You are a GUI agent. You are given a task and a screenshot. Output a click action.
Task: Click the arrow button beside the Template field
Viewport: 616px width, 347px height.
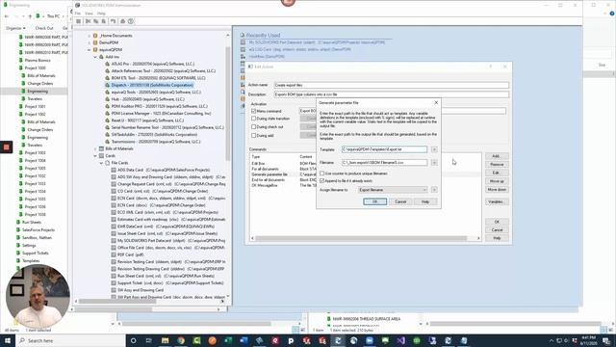pyautogui.click(x=434, y=149)
